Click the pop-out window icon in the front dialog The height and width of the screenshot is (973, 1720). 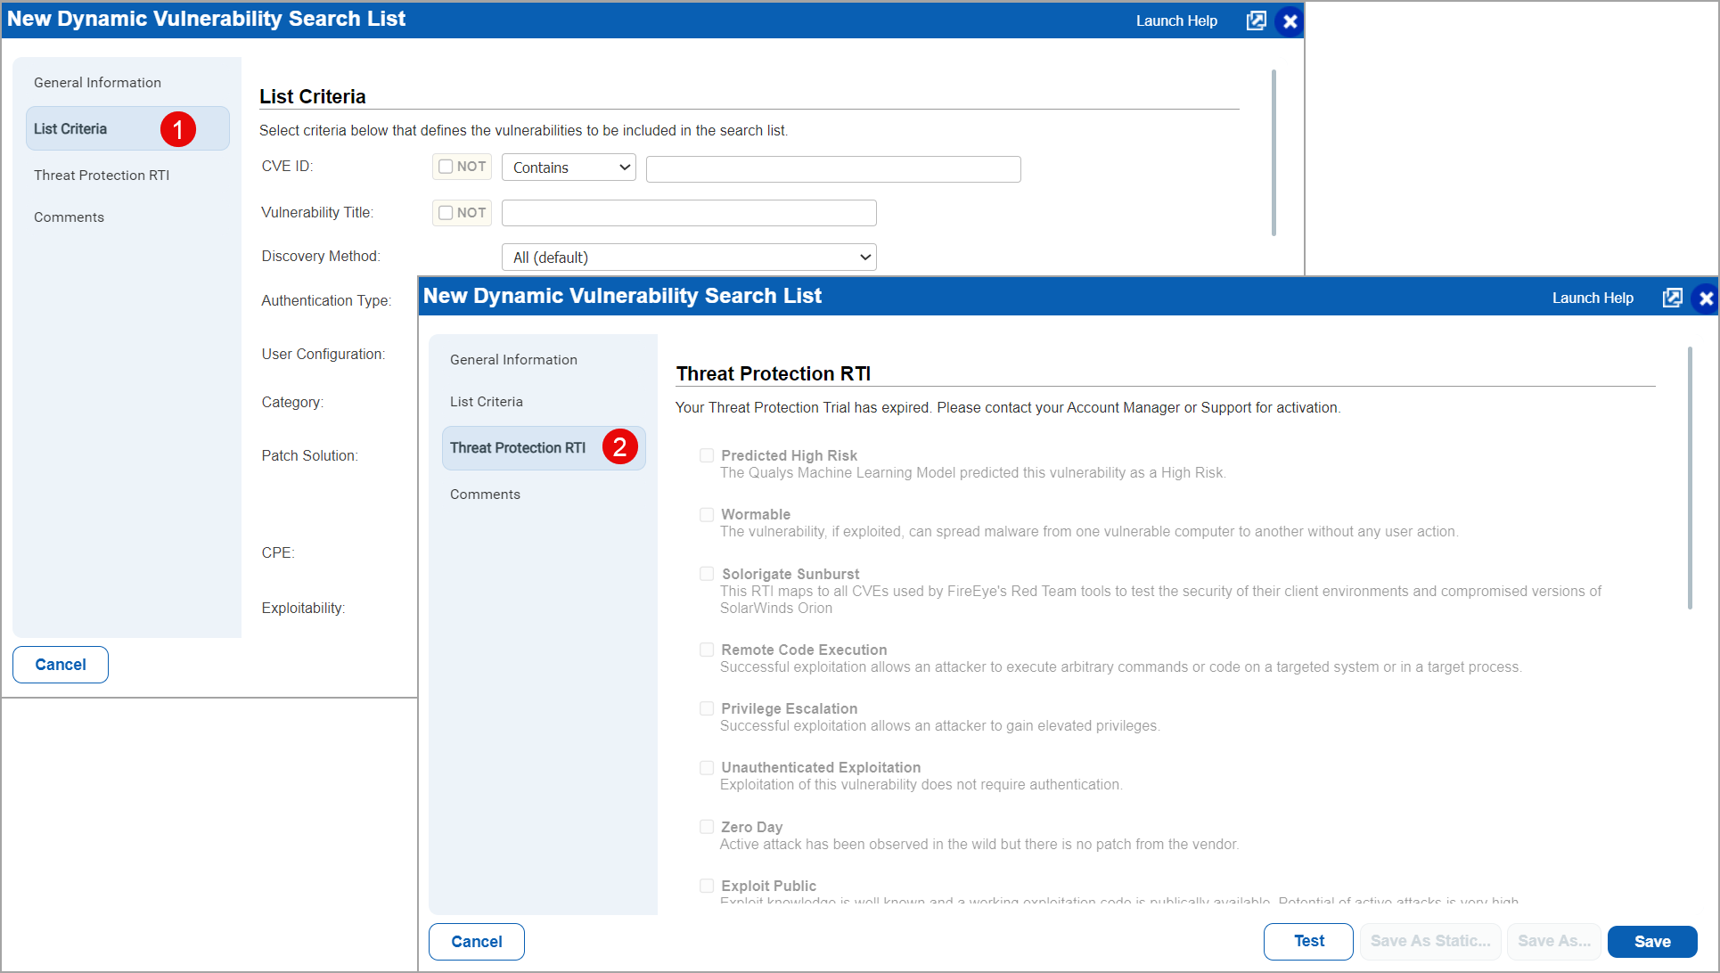point(1672,298)
